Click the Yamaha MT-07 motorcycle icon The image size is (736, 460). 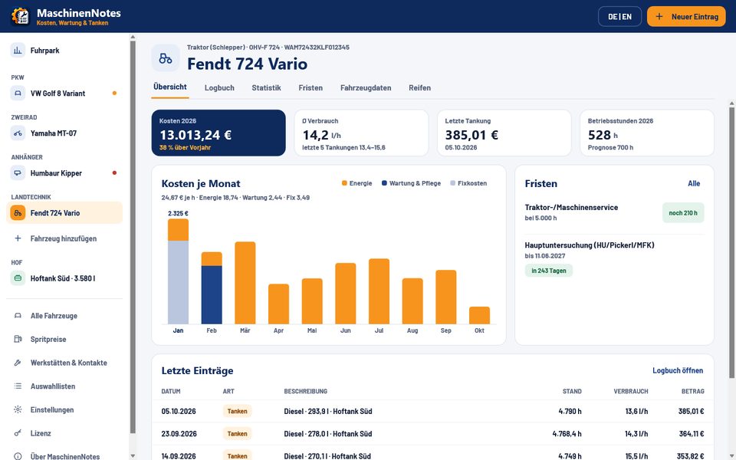click(18, 133)
